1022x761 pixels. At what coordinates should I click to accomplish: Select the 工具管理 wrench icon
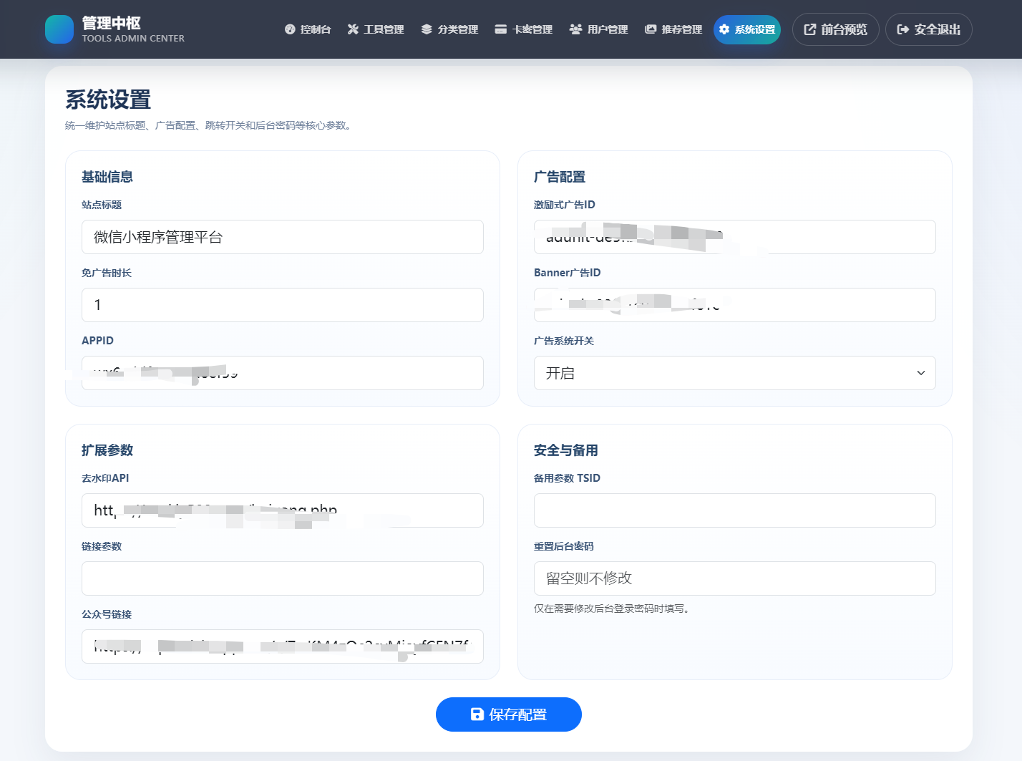pyautogui.click(x=351, y=29)
